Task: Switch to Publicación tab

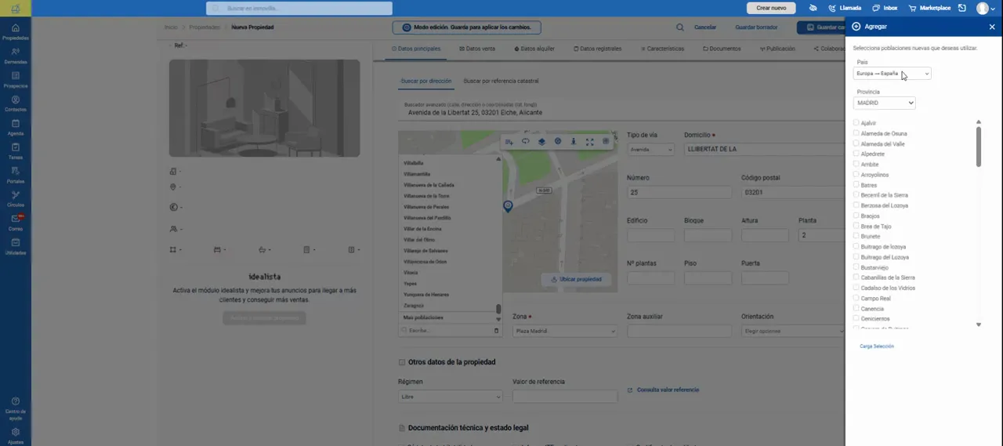Action: click(777, 49)
